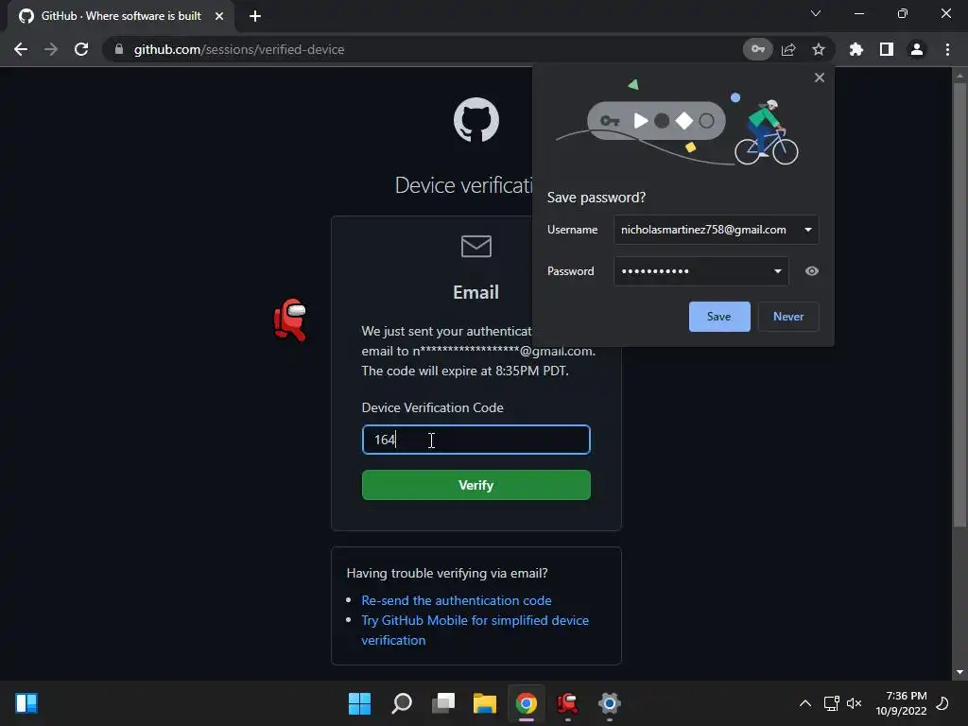The width and height of the screenshot is (968, 726).
Task: Close the Save password popup
Action: (820, 78)
